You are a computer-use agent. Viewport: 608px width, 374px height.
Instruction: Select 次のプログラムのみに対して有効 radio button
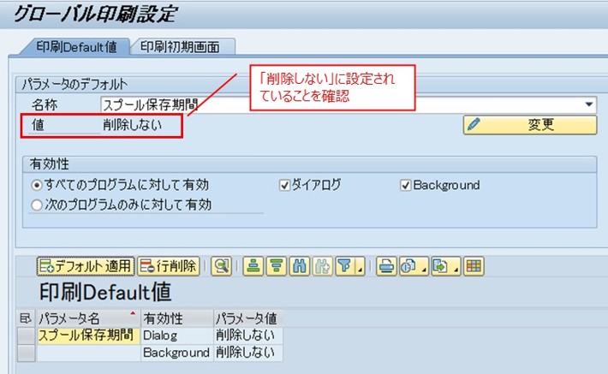click(x=37, y=205)
